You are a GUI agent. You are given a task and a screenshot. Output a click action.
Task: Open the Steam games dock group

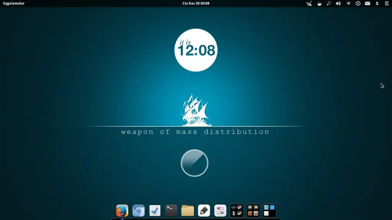tap(237, 210)
